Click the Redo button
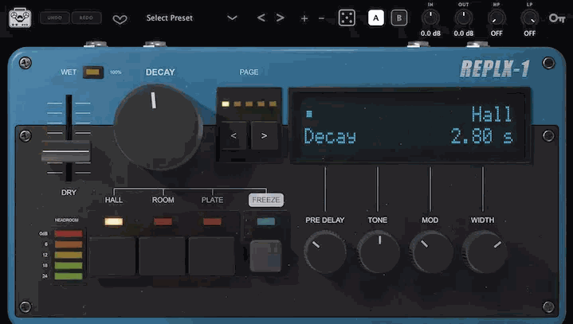573x324 pixels. (x=86, y=18)
